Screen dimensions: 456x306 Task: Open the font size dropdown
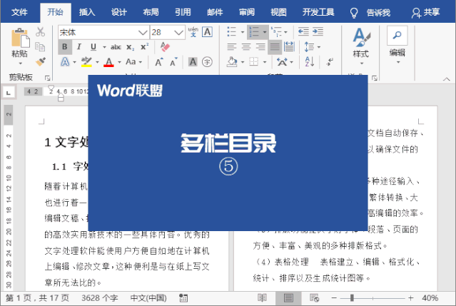pyautogui.click(x=178, y=32)
